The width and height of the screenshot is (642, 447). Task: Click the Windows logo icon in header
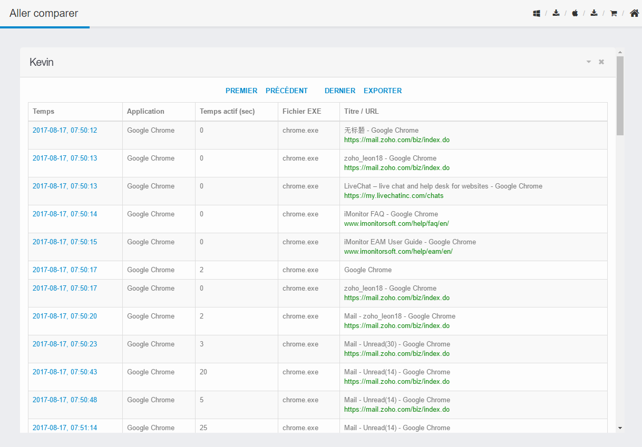537,14
